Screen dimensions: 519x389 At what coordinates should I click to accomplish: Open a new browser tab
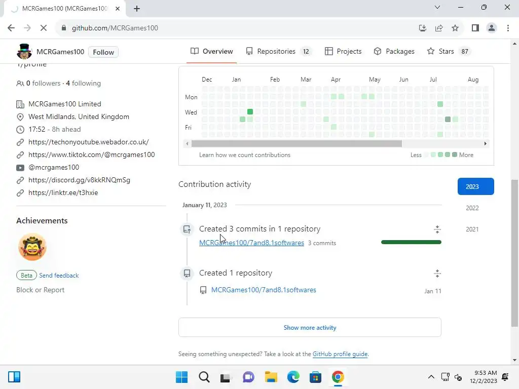[137, 9]
